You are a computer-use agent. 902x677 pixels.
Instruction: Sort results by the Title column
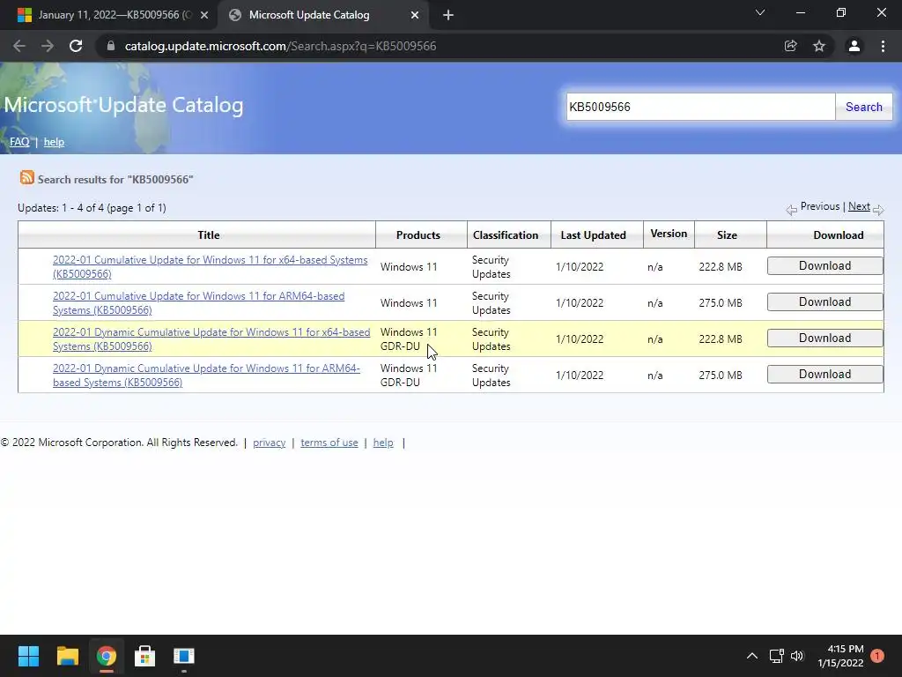click(x=208, y=234)
